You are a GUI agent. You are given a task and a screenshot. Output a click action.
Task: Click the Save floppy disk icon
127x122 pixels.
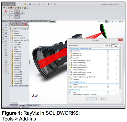[x=30, y=4]
